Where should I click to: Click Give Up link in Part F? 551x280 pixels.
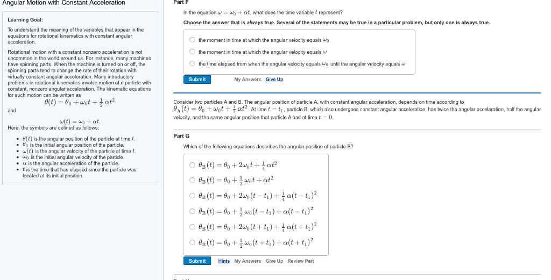coord(274,80)
